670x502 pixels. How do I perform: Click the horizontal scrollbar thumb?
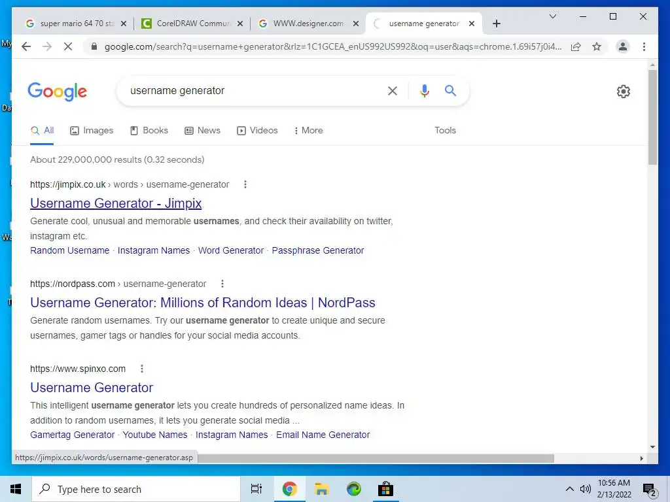pyautogui.click(x=376, y=458)
